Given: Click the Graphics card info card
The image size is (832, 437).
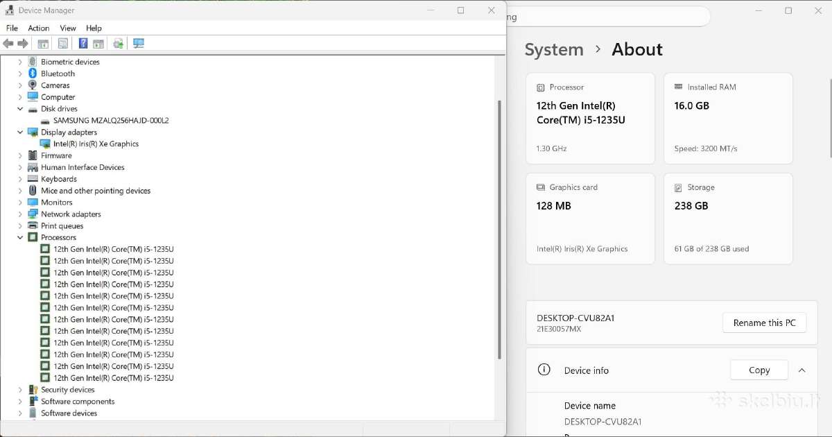Looking at the screenshot, I should click(590, 218).
